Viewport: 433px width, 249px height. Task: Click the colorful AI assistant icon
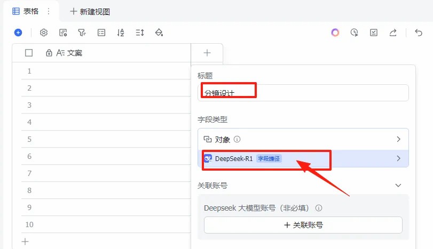tap(335, 33)
